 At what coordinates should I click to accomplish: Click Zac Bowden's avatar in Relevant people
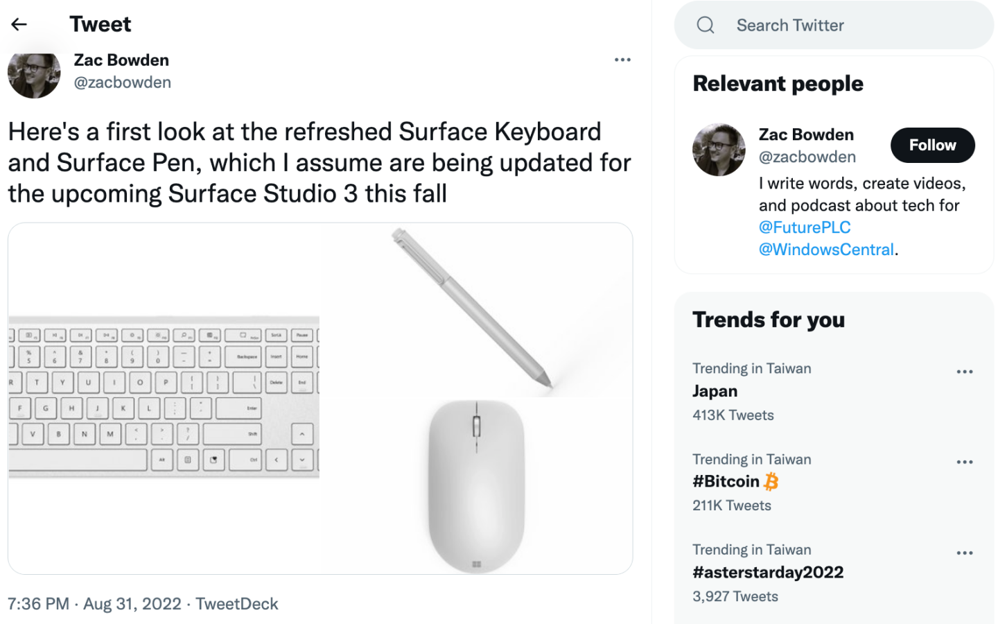coord(719,149)
